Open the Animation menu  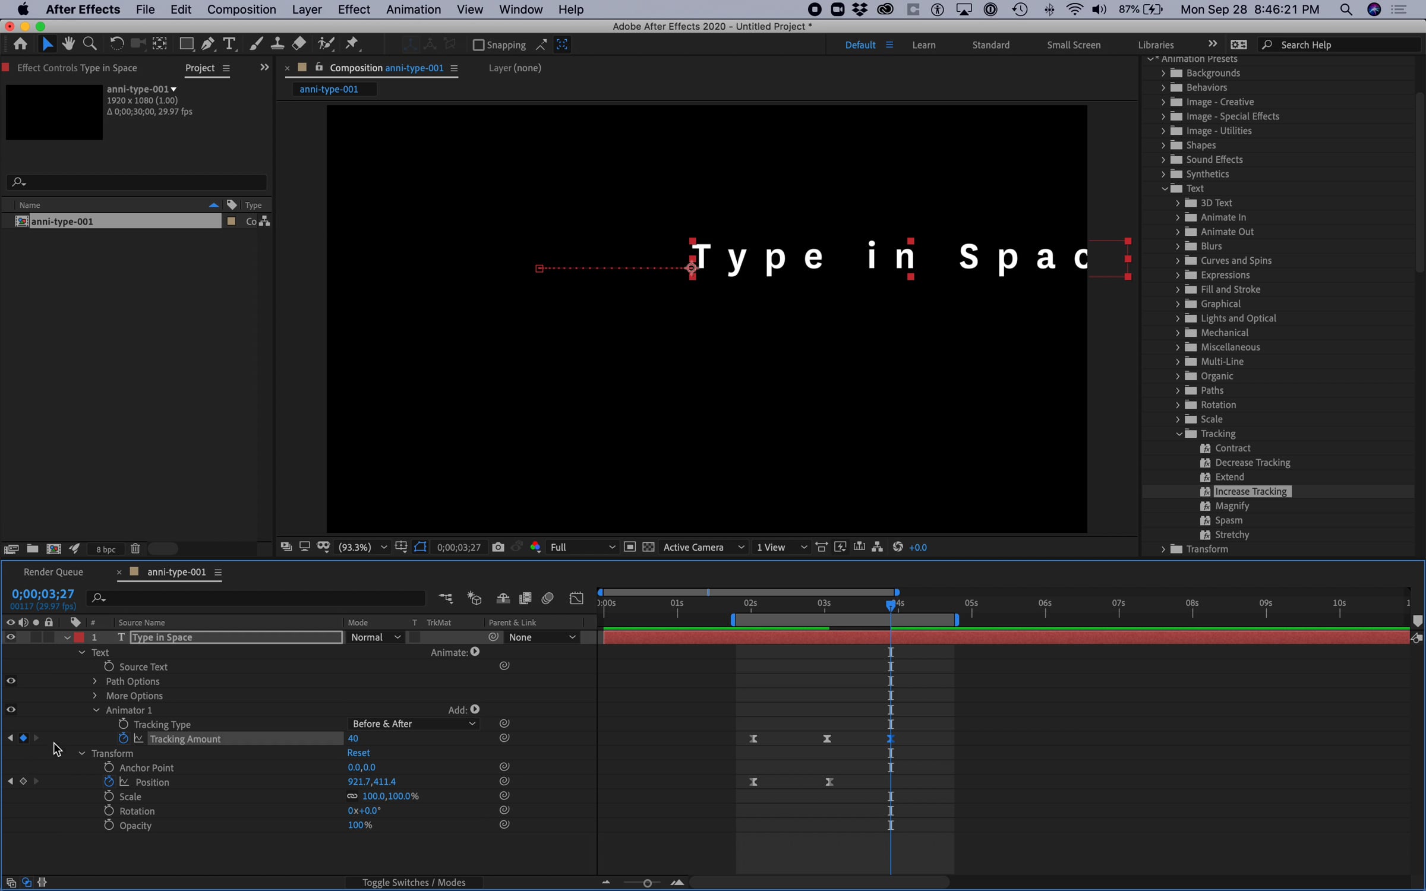click(413, 10)
